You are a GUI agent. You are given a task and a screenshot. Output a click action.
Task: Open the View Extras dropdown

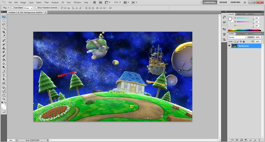point(108,2)
